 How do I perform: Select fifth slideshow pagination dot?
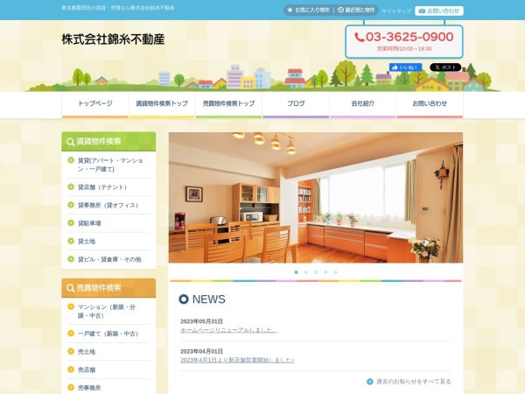pyautogui.click(x=335, y=272)
